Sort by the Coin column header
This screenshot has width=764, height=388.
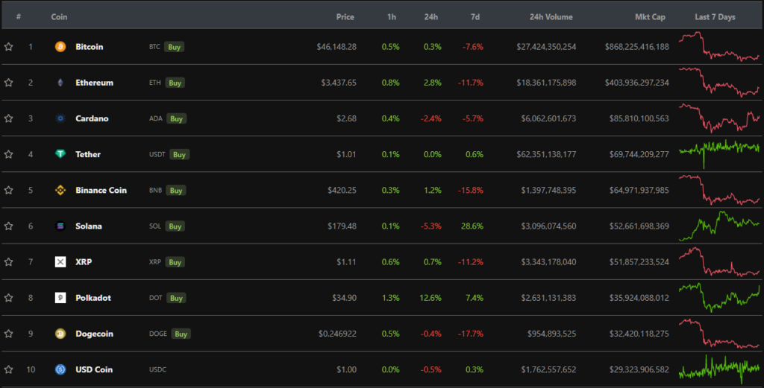[59, 17]
